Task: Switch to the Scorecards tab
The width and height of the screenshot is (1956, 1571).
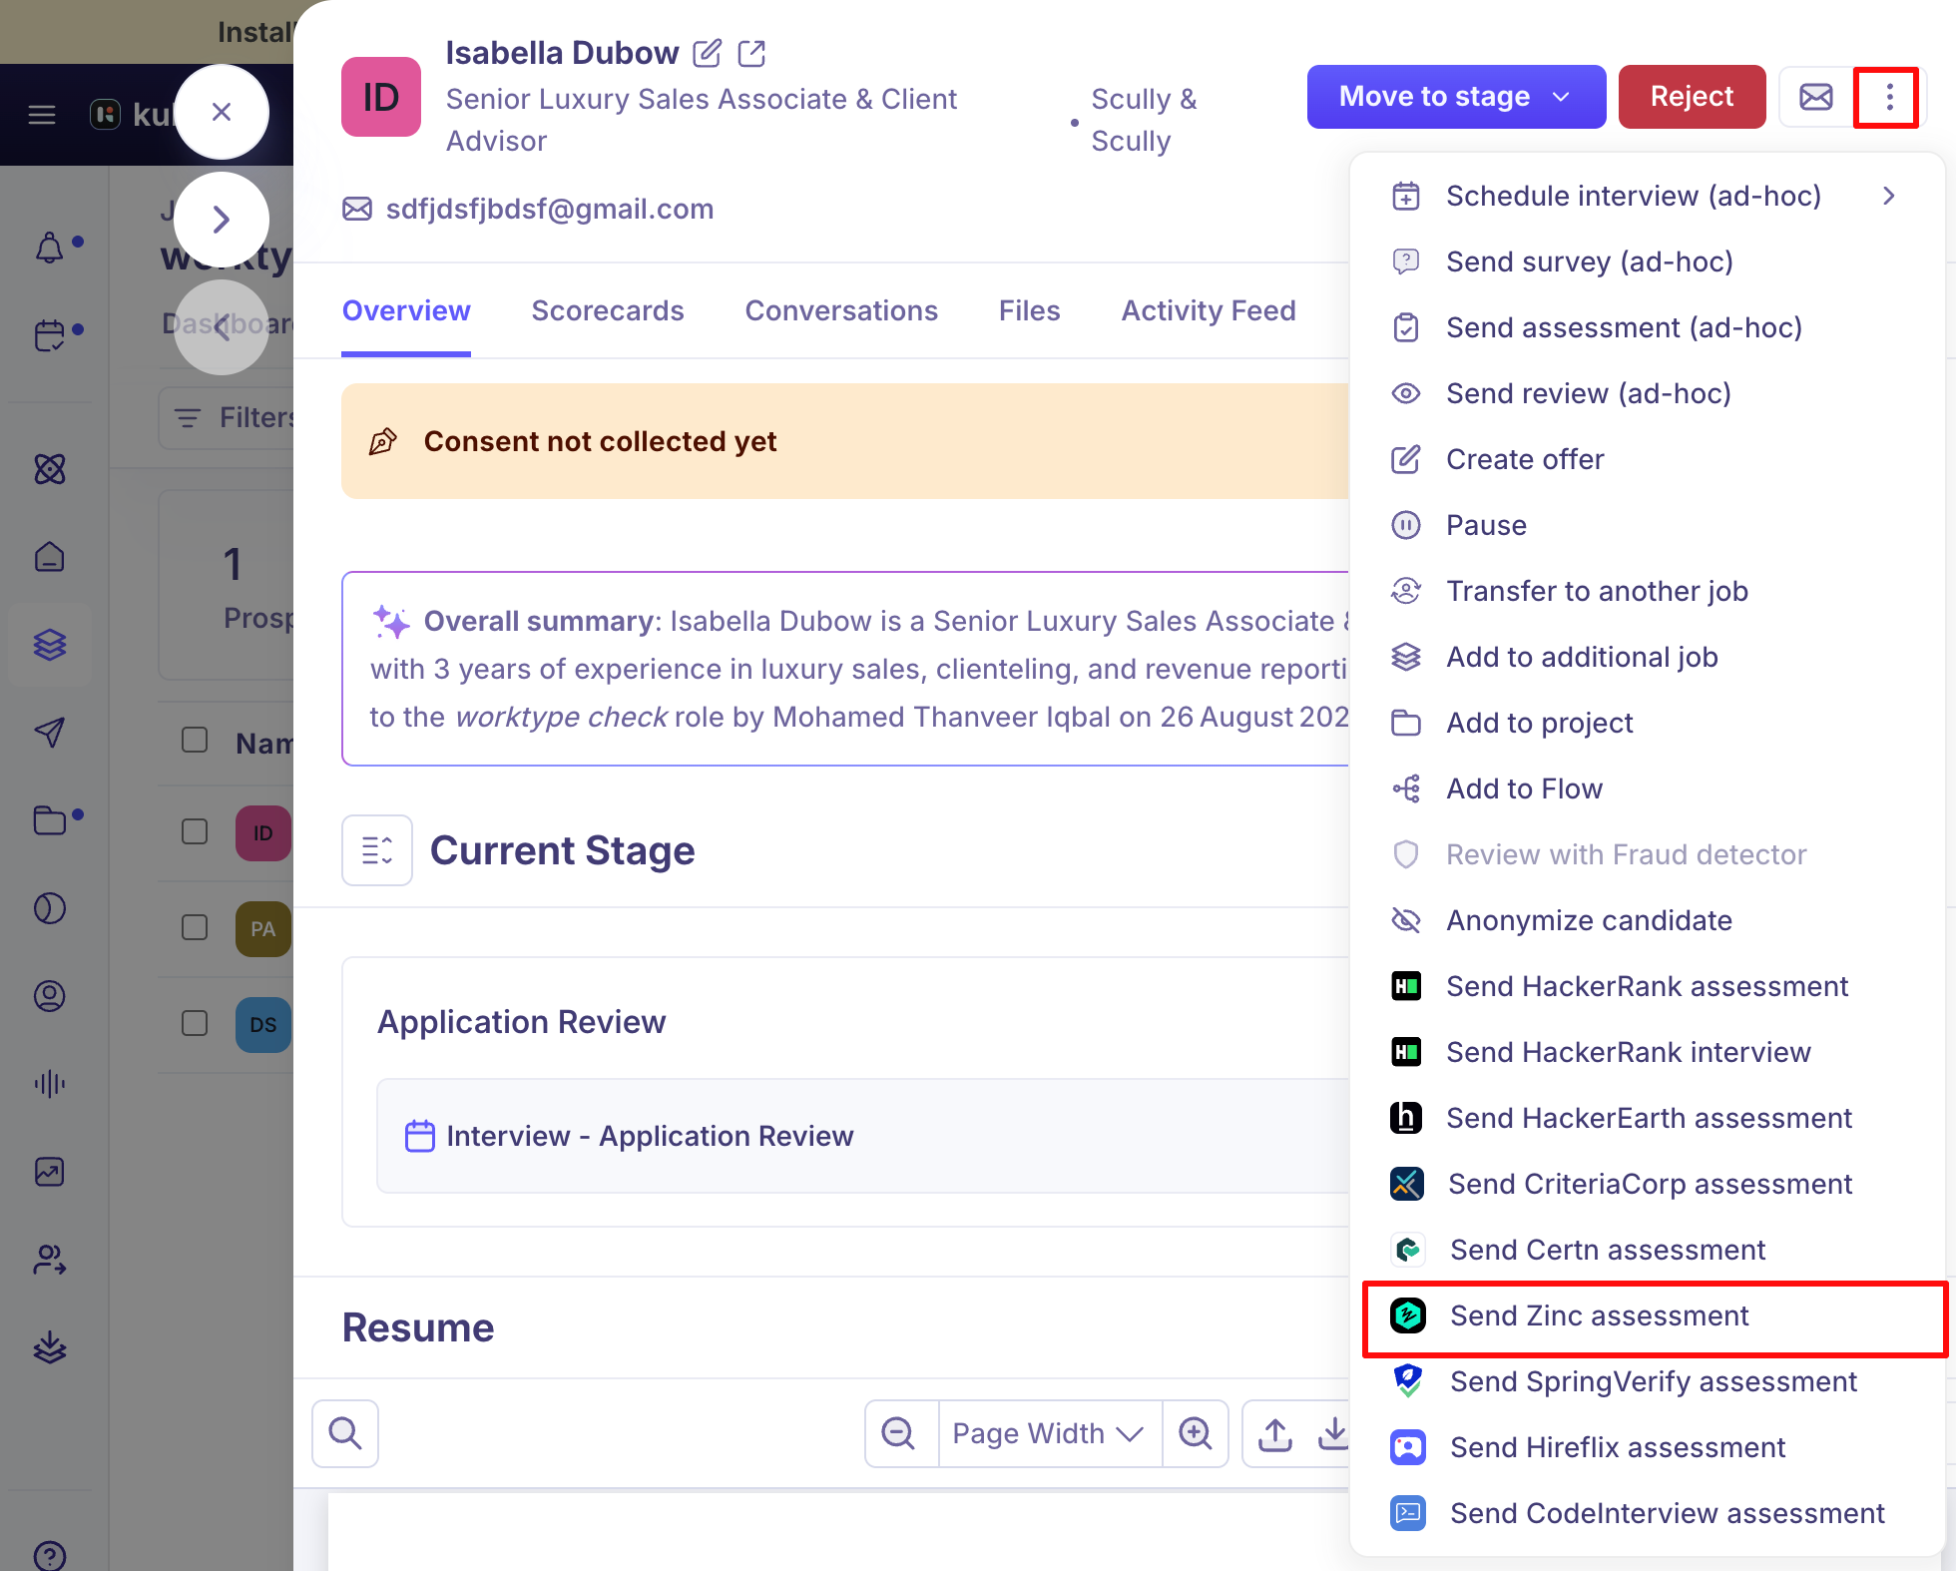Action: [x=608, y=310]
